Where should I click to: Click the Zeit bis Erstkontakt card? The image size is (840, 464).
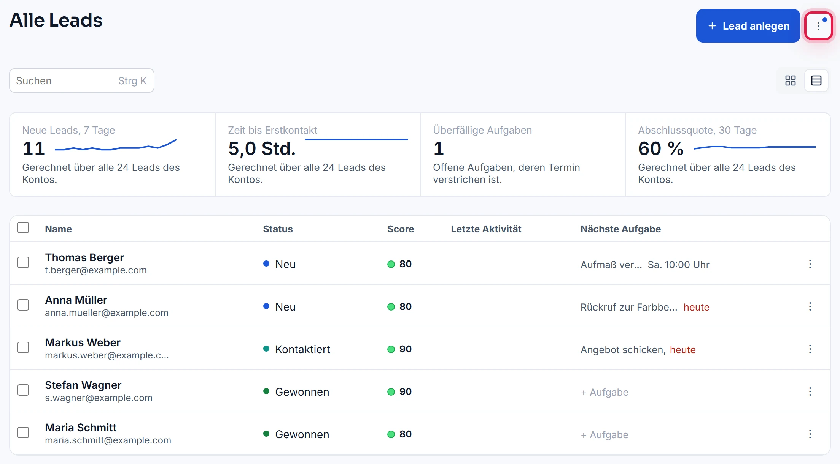[318, 155]
